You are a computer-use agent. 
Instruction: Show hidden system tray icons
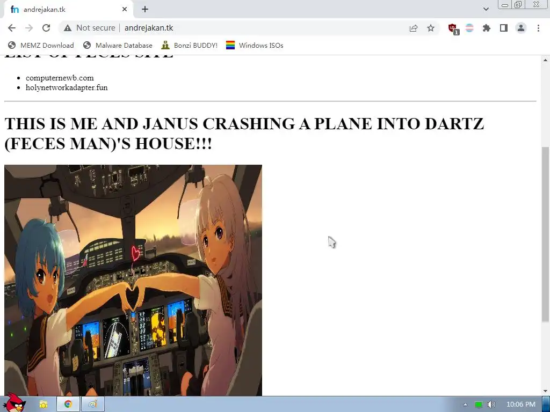(466, 404)
